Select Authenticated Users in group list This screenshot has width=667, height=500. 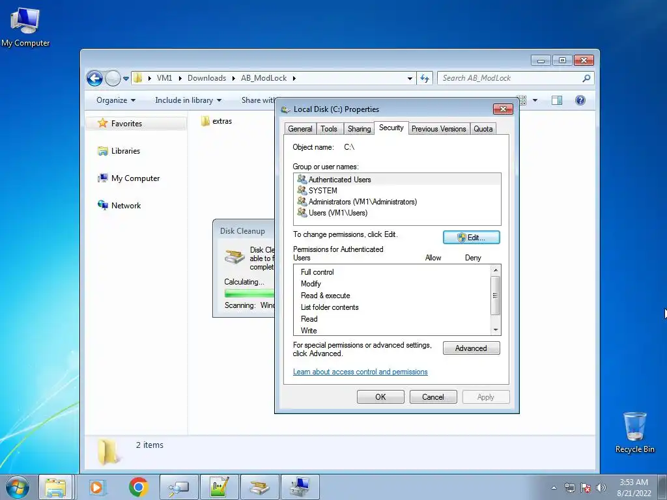(x=397, y=180)
